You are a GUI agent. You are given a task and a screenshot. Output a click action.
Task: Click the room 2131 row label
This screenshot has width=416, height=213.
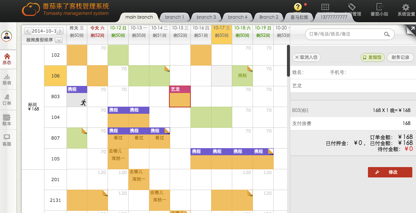click(x=55, y=200)
